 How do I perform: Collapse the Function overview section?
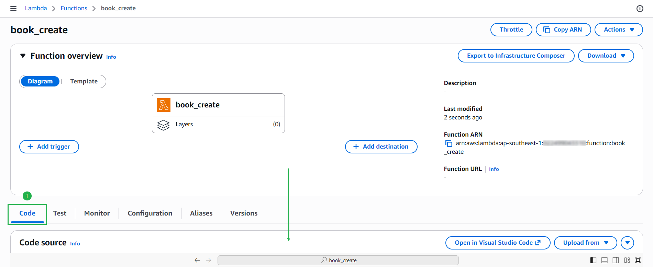[23, 56]
